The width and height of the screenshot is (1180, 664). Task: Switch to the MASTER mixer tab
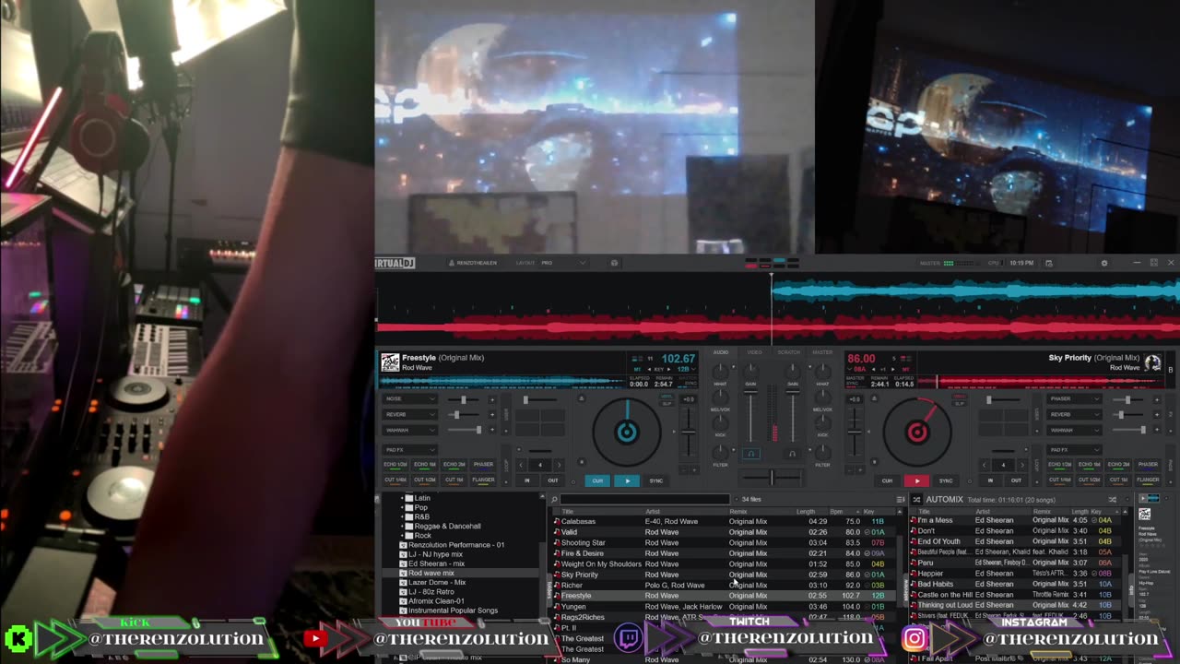[822, 352]
